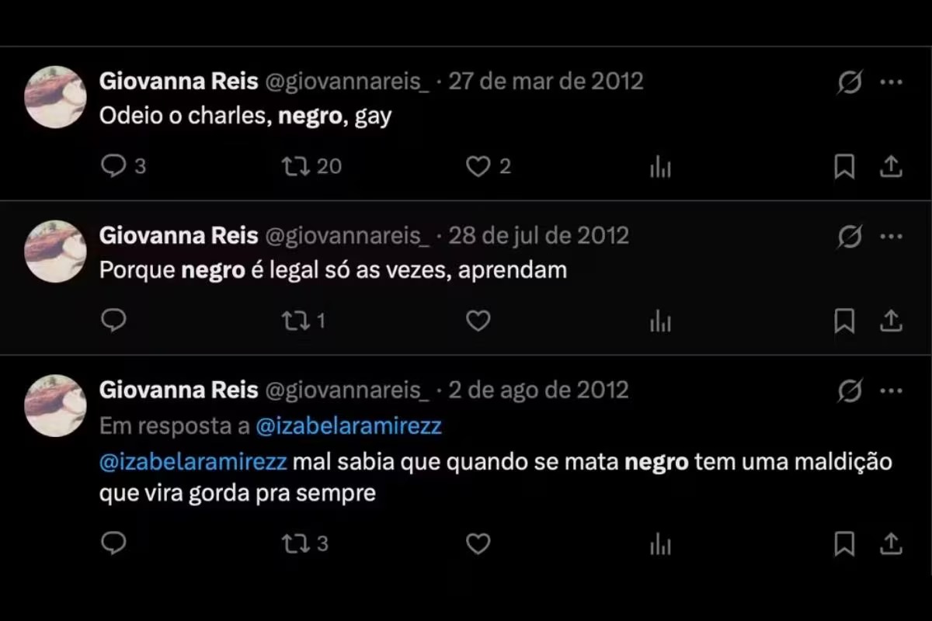Retweet the second tweet
Image resolution: width=932 pixels, height=621 pixels.
pos(296,321)
